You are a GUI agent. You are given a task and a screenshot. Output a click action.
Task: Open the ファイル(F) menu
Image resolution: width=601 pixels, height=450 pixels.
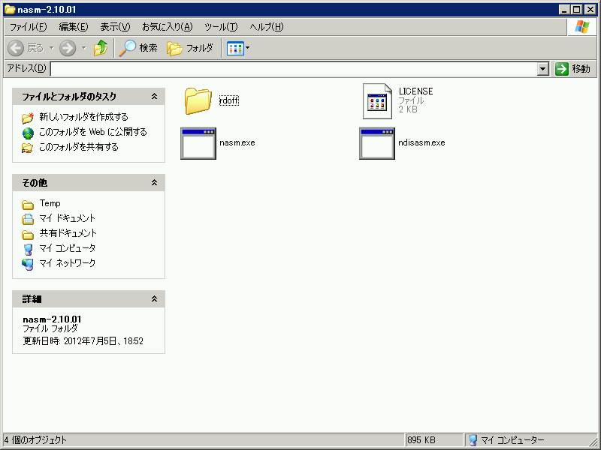pos(28,27)
